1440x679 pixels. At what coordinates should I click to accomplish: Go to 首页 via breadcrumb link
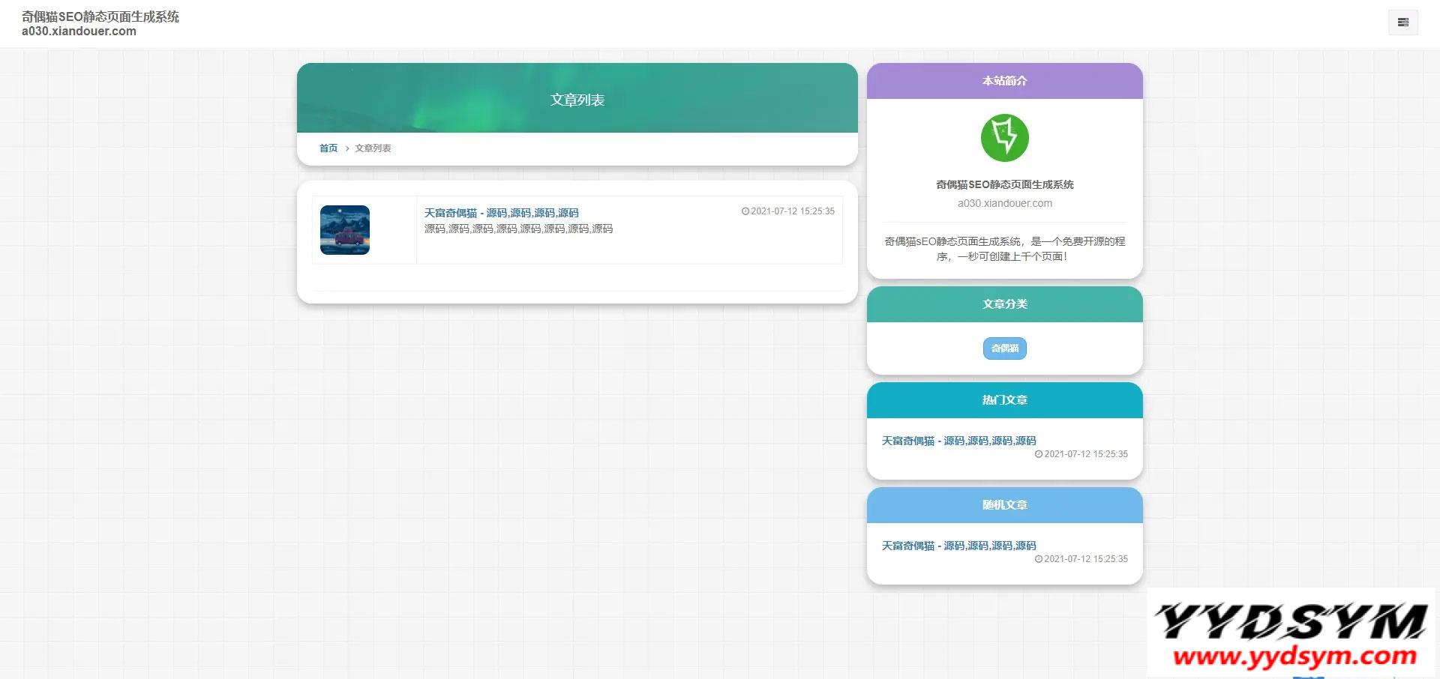tap(328, 148)
